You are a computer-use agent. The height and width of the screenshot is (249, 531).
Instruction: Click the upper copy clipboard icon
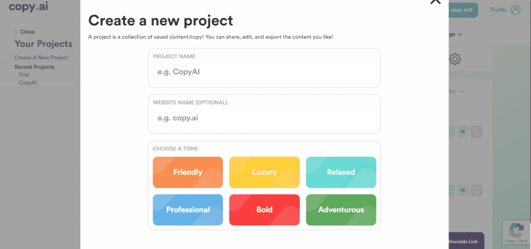tap(477, 132)
